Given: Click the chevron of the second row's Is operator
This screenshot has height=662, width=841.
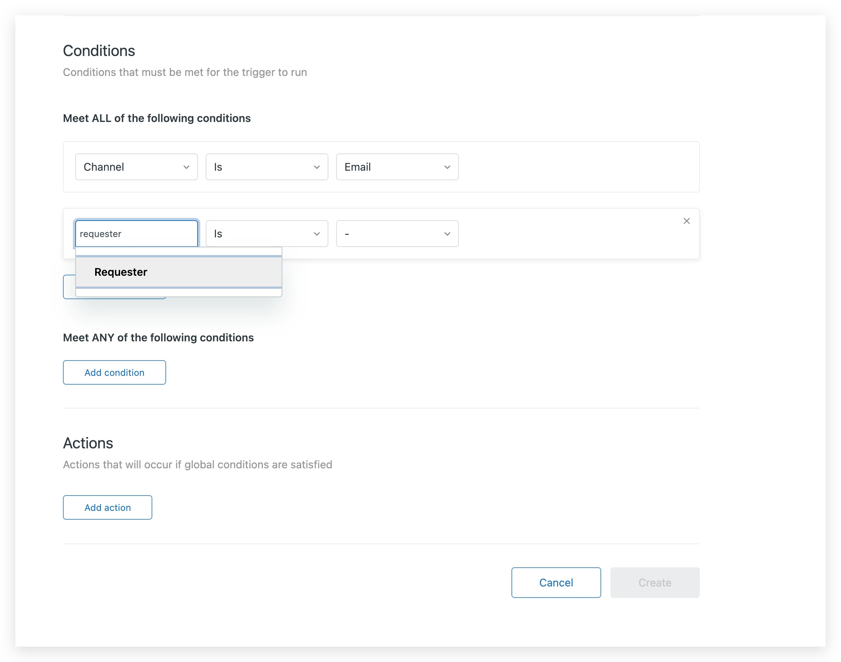Looking at the screenshot, I should point(317,234).
